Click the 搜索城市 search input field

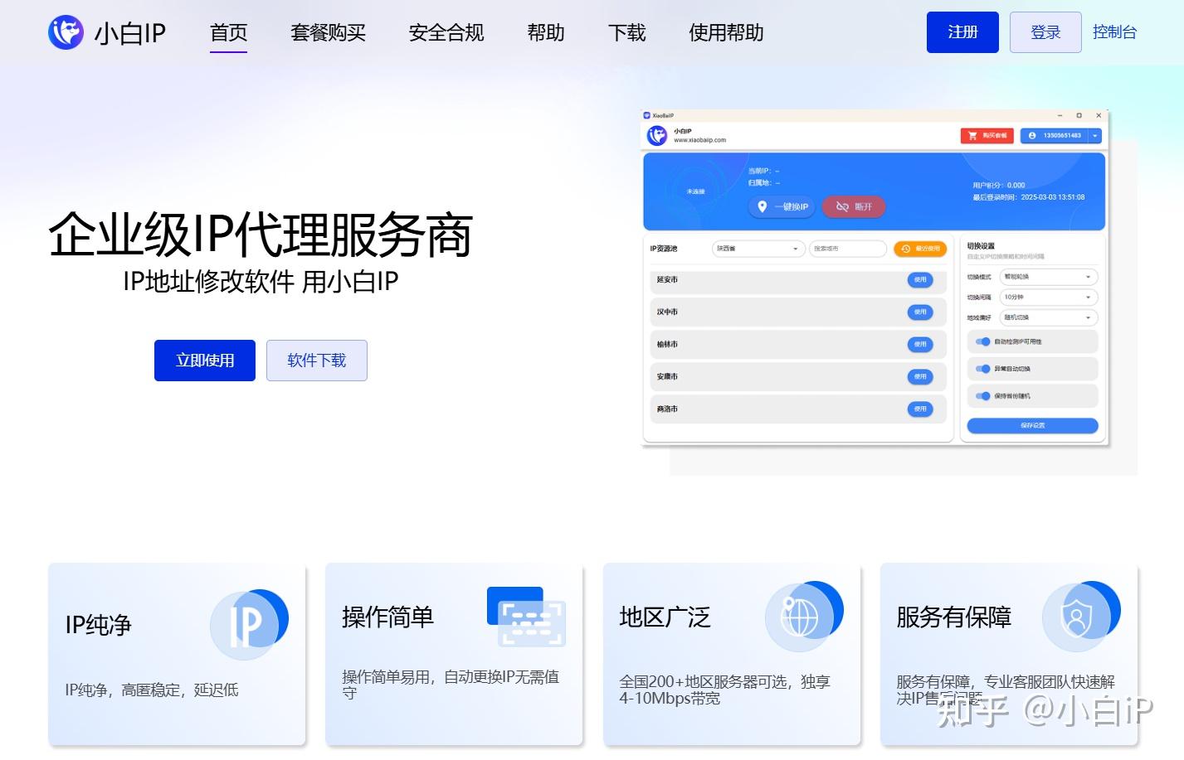tap(847, 249)
